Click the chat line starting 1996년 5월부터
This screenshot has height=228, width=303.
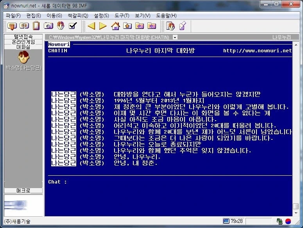[x=159, y=100]
